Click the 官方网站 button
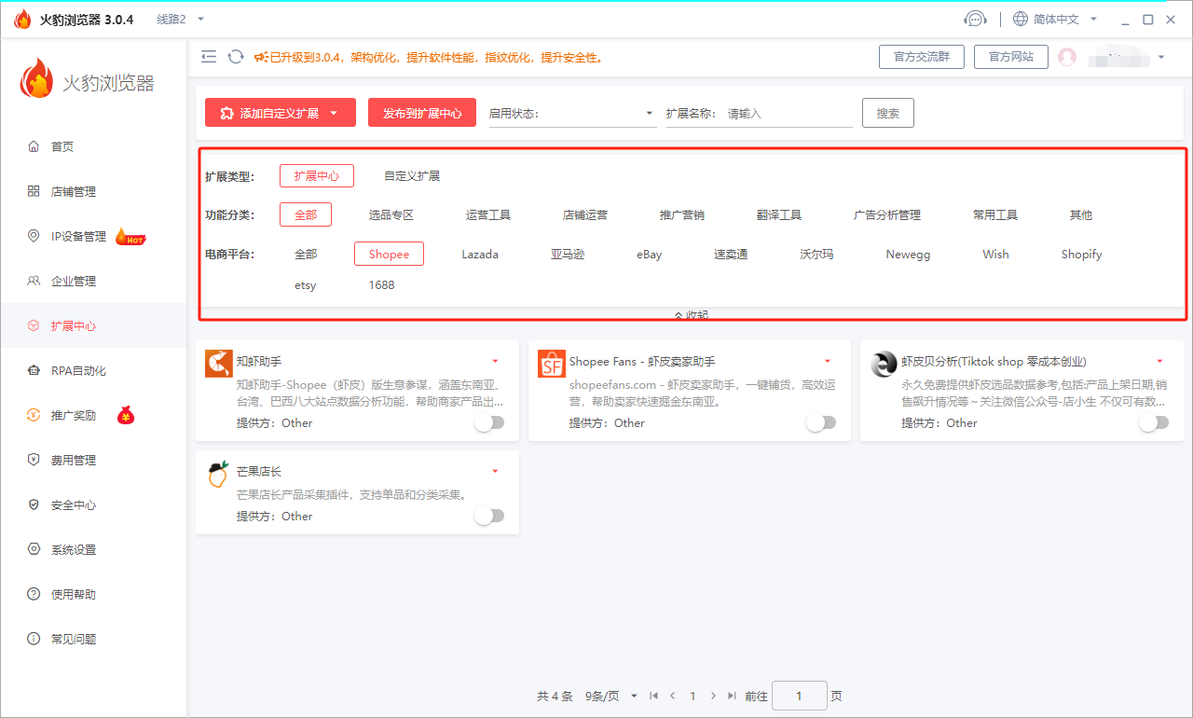Screen dimensions: 1193x718 pos(1010,57)
